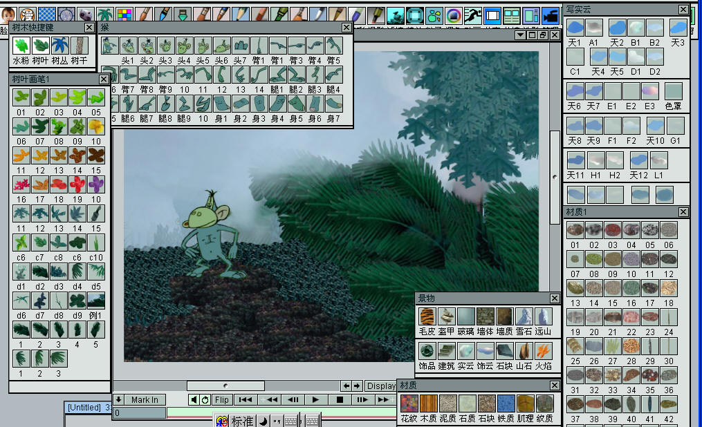
Task: Jump to the first frame
Action: 246,400
